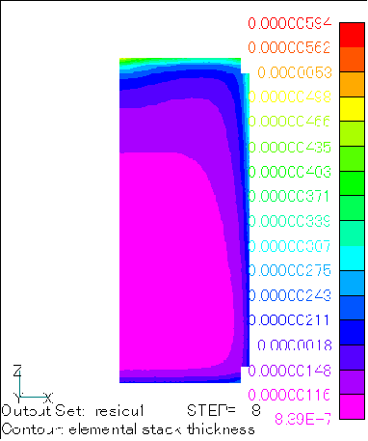Select the orange-red band of the color legend
Screen dimensions: 368x441
(x=352, y=60)
